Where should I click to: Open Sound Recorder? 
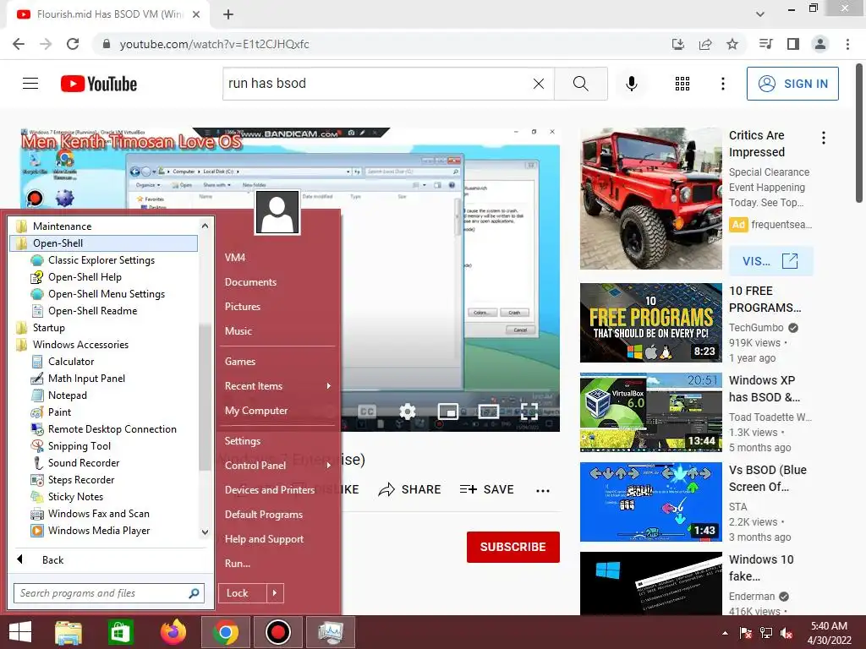[x=84, y=463]
